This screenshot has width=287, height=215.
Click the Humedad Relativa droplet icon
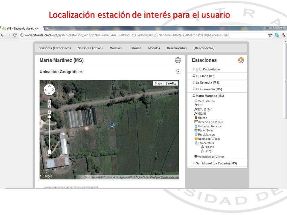(196, 126)
